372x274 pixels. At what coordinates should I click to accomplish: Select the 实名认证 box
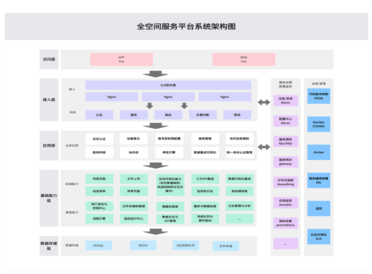pyautogui.click(x=99, y=139)
